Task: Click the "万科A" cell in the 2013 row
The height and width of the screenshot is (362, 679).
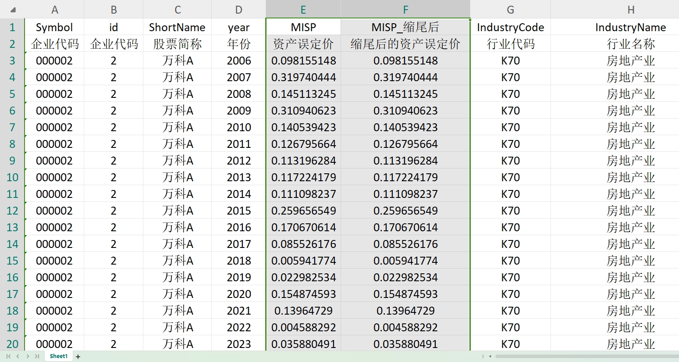Action: click(178, 177)
